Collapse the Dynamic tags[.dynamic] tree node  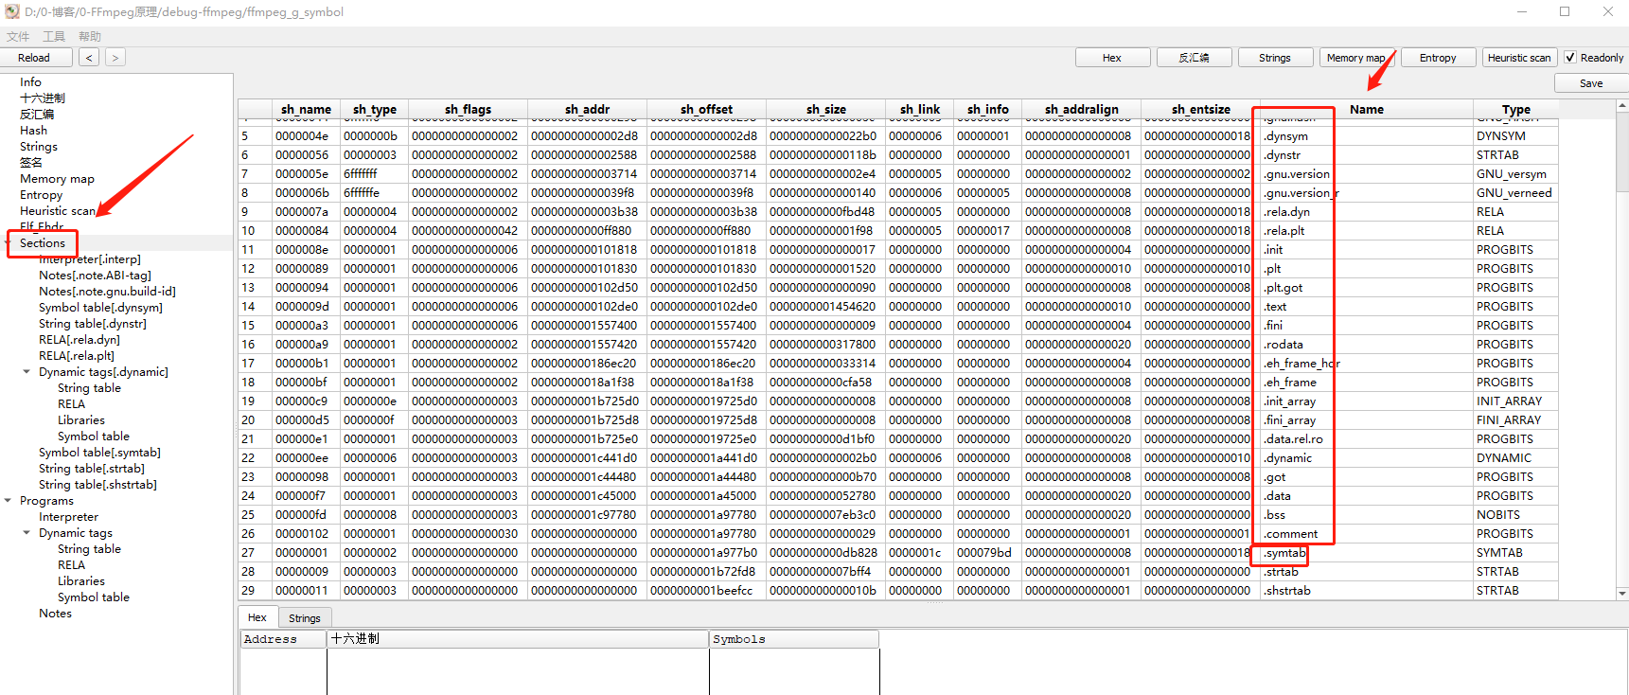click(x=27, y=372)
